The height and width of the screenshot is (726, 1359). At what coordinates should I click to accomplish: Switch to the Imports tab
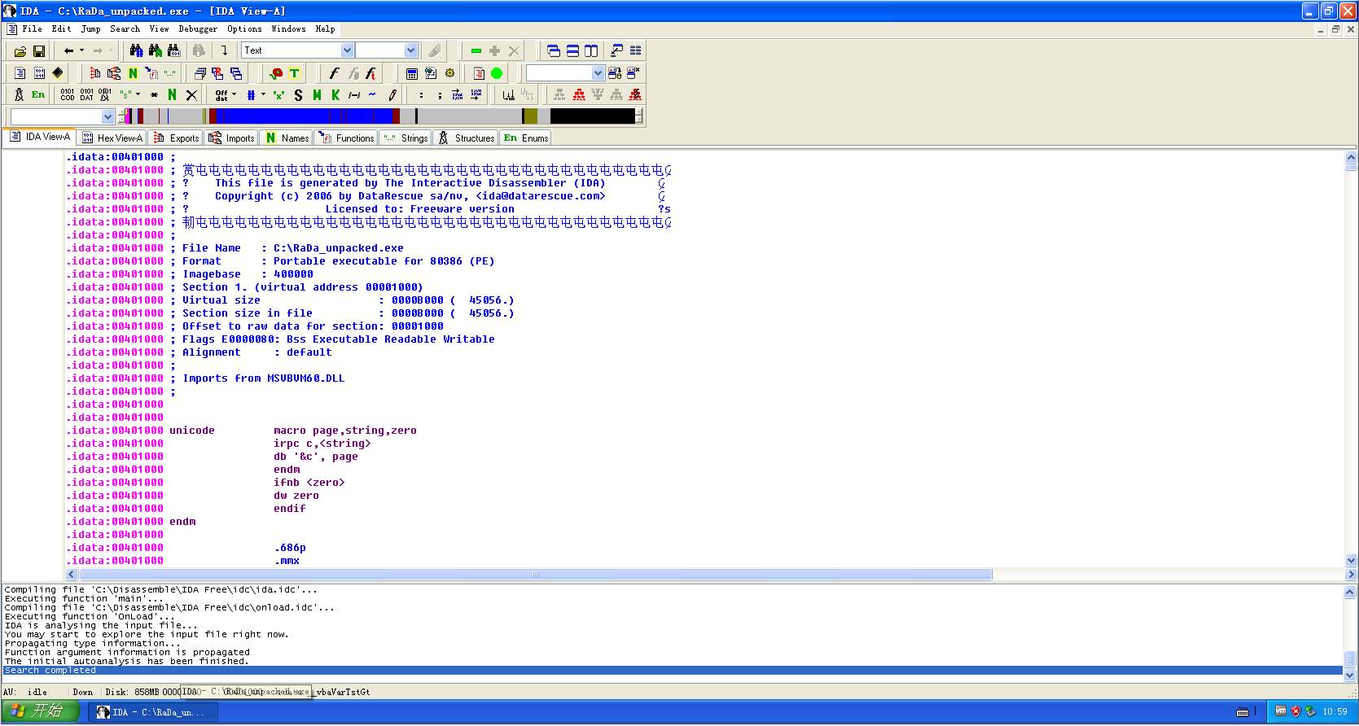[x=232, y=138]
